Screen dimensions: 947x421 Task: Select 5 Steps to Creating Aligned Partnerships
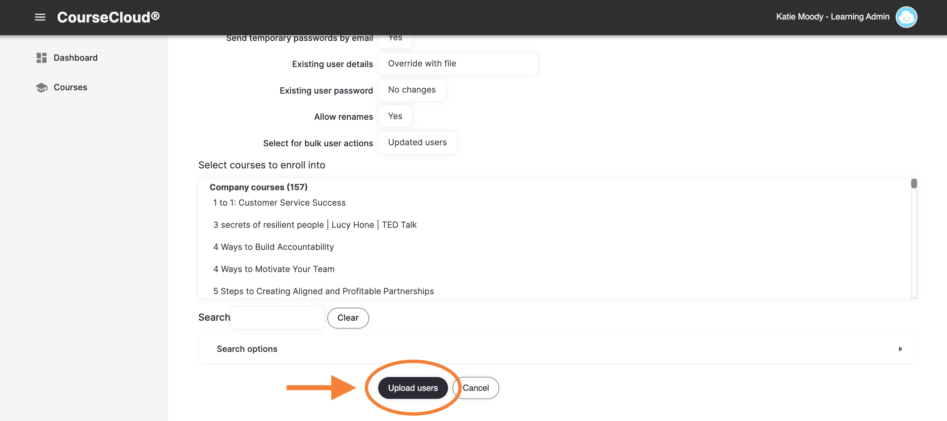pos(323,291)
